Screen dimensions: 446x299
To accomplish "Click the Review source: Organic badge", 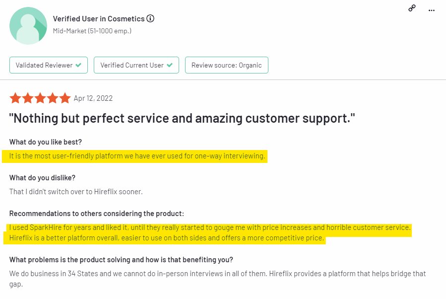I will click(227, 65).
